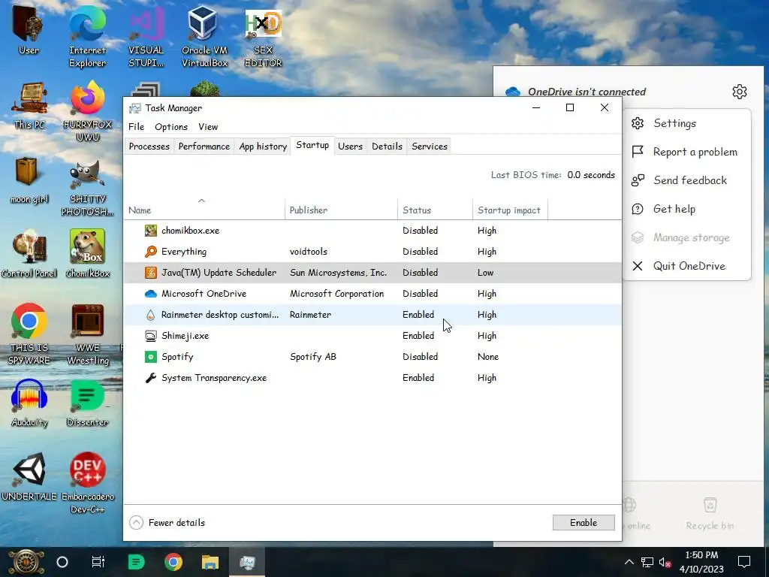The image size is (769, 577).
Task: Click the network tray icon
Action: tap(647, 562)
